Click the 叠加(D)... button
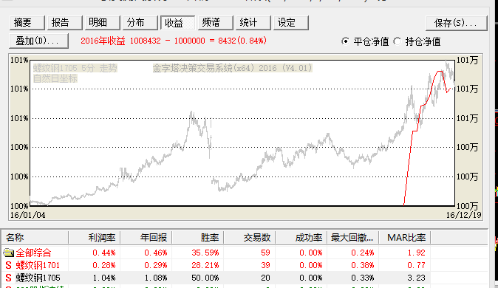This screenshot has width=498, height=288. (x=38, y=41)
